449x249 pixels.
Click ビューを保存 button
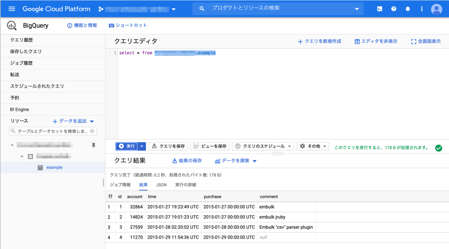[x=210, y=146]
